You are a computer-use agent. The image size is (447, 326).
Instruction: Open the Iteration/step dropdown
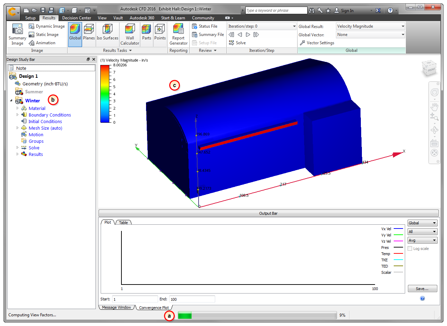tap(262, 26)
